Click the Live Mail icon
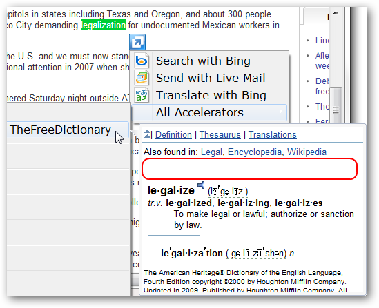 (142, 78)
